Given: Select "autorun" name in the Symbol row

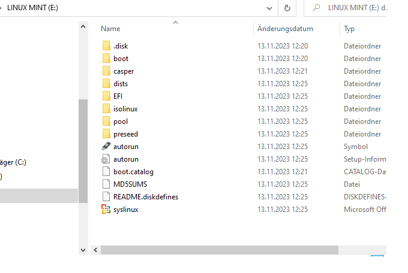Looking at the screenshot, I should (126, 147).
